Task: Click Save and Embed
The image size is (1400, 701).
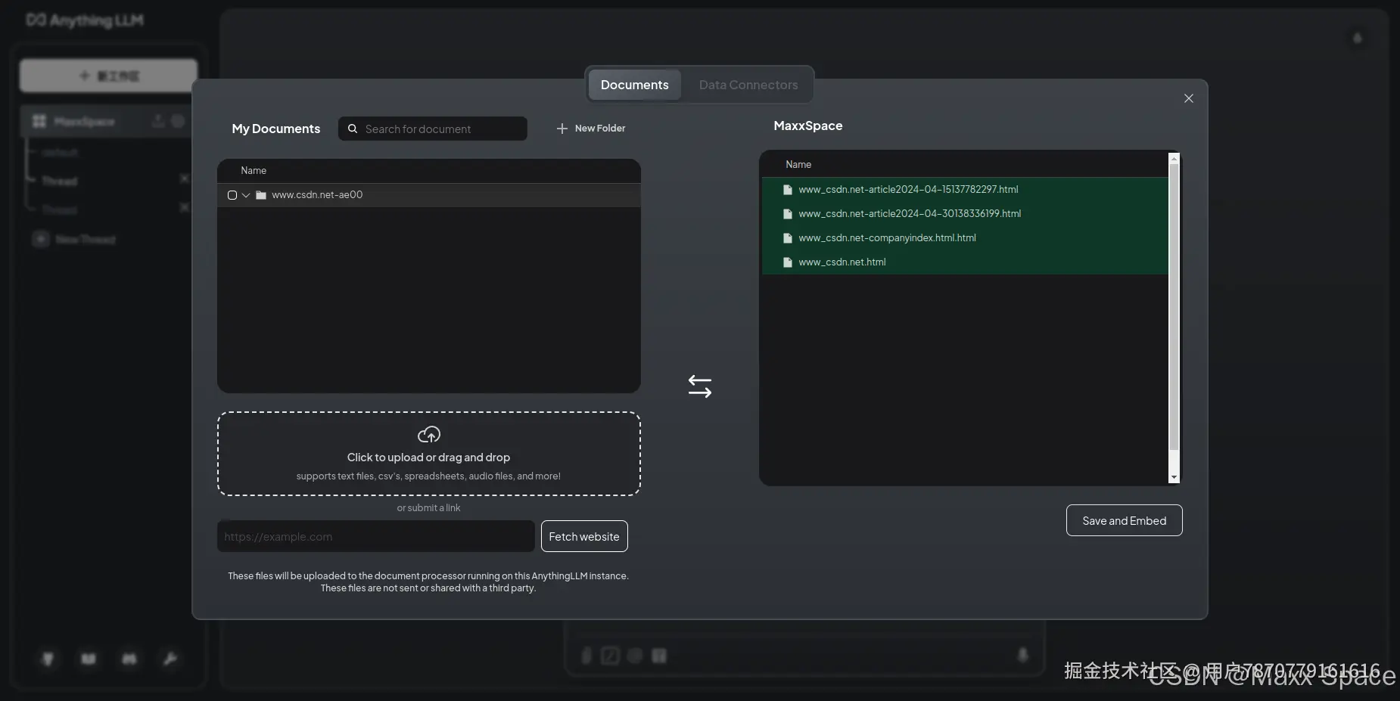Action: [1125, 520]
